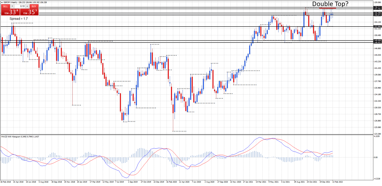Click the sell price 156.33 tile
The image size is (382, 186).
[10, 12]
